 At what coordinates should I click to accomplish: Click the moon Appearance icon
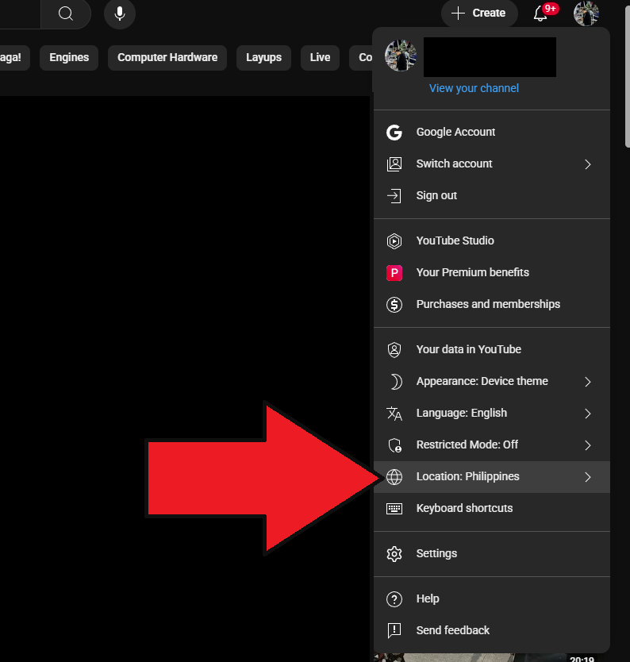(x=395, y=381)
